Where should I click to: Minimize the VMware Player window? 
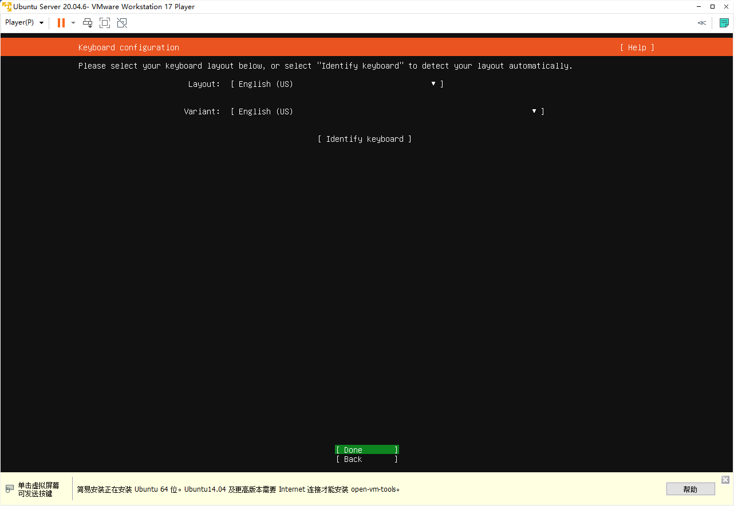tap(699, 7)
